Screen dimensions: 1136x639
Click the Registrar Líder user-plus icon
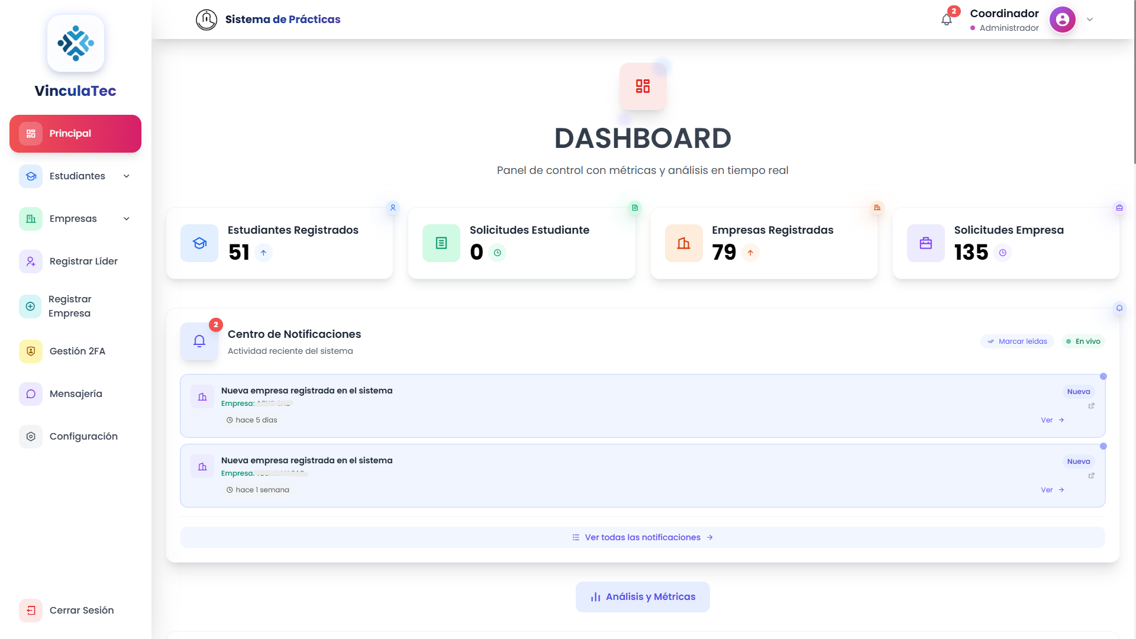[x=31, y=262]
